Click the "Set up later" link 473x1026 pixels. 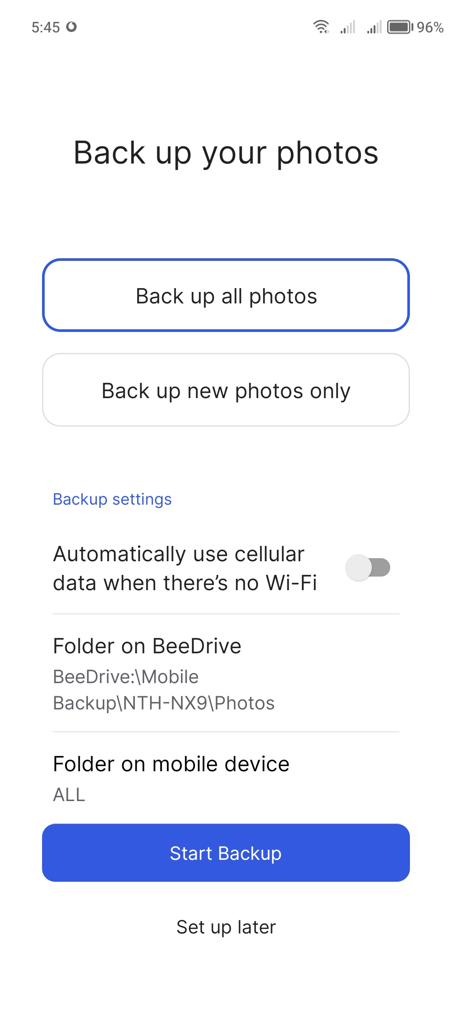(x=226, y=927)
